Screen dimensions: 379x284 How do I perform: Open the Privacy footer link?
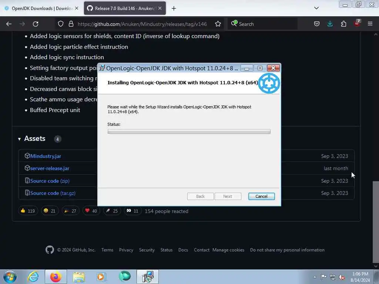pyautogui.click(x=126, y=250)
